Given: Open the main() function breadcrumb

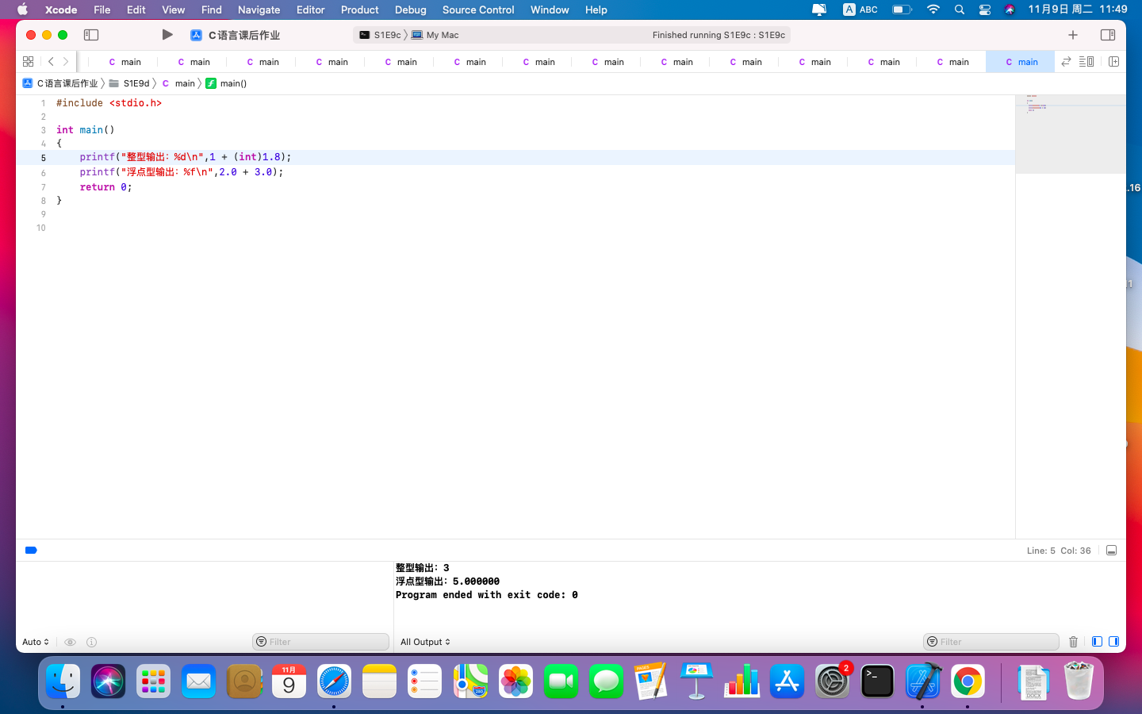Looking at the screenshot, I should pyautogui.click(x=226, y=83).
